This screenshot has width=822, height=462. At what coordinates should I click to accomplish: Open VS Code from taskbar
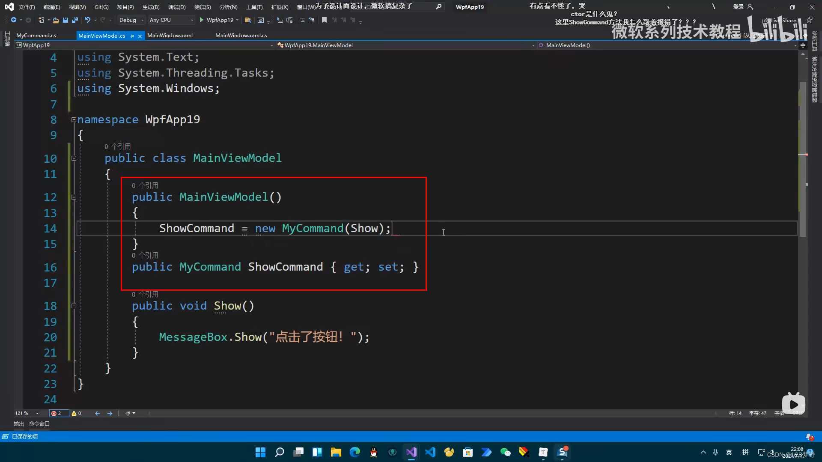(430, 452)
